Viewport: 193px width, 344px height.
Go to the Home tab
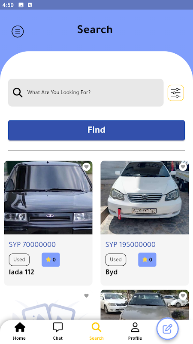pos(19,331)
